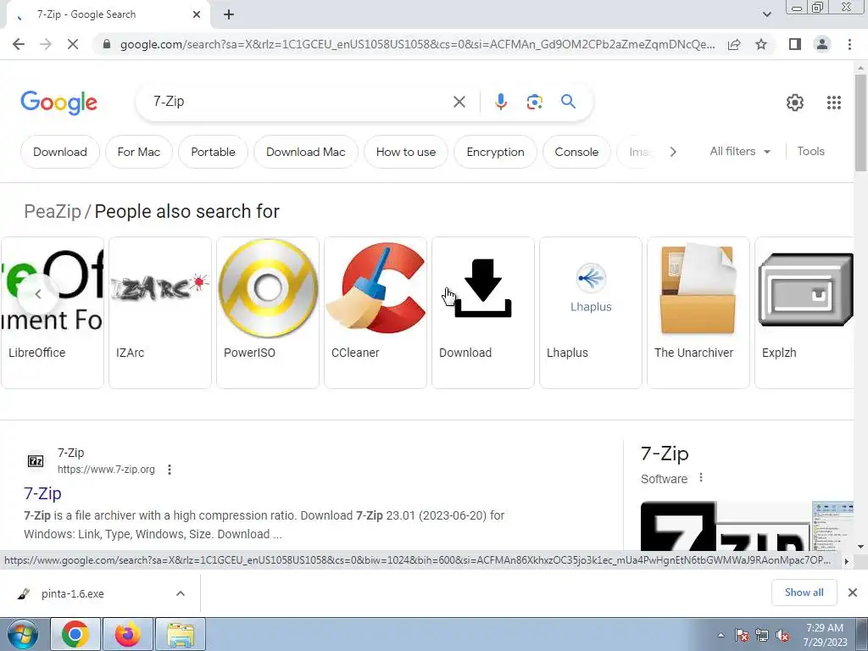Open the CCleaner carousel card

tap(376, 313)
